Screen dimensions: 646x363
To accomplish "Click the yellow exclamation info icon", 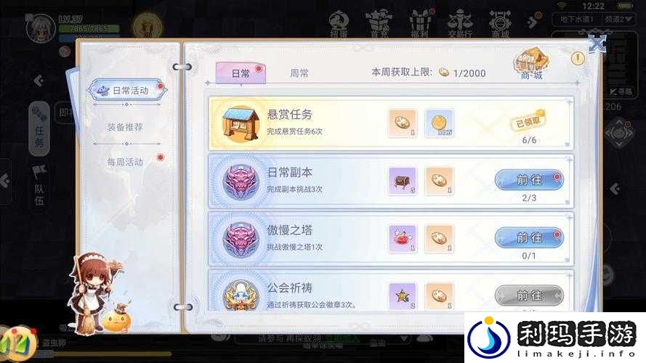I will point(578,59).
